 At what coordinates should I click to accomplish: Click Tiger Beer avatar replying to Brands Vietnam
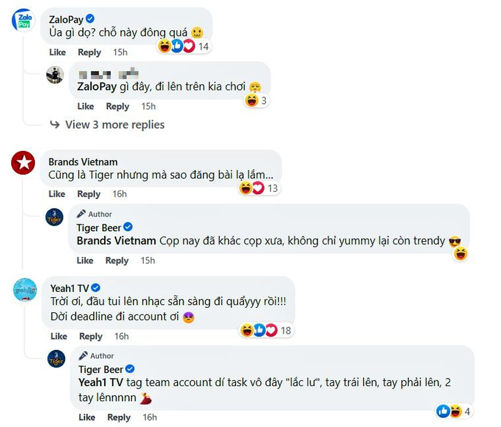54,217
